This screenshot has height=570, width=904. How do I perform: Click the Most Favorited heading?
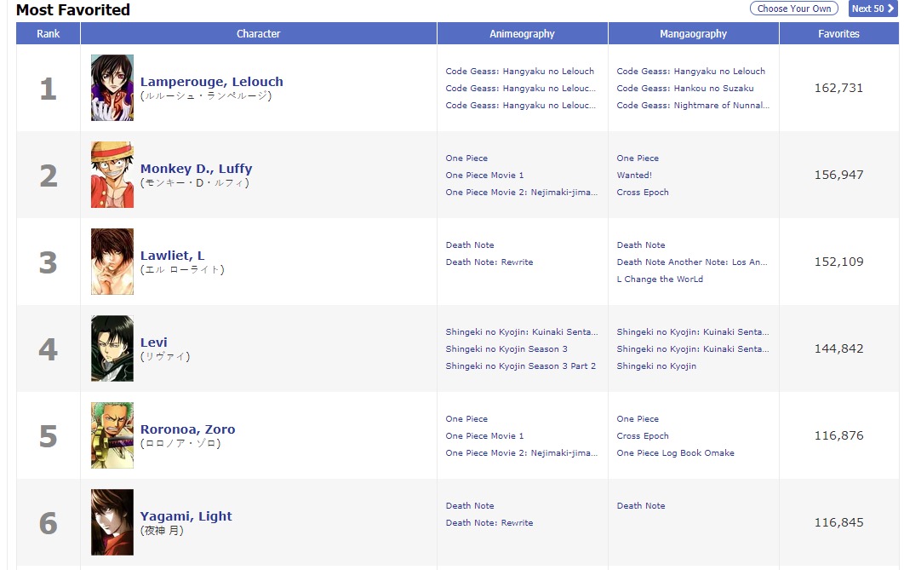[73, 10]
